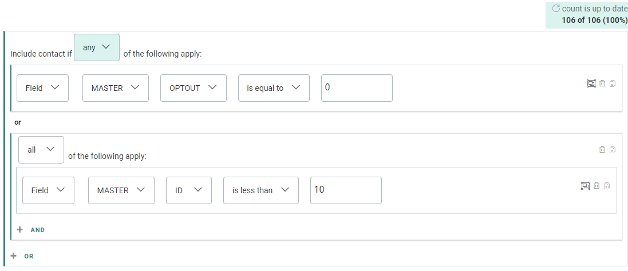Open the 'is equal to' operator dropdown
Image resolution: width=628 pixels, height=271 pixels.
274,88
